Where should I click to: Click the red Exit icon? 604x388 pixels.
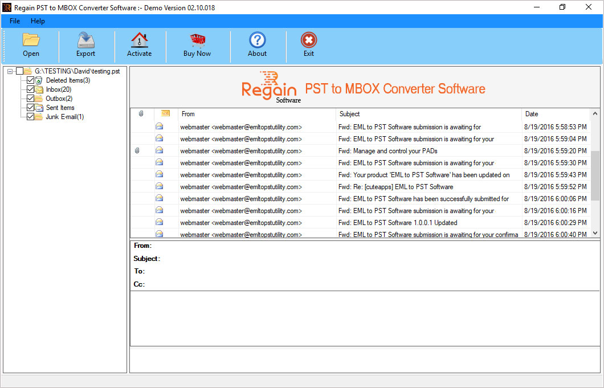[x=308, y=40]
